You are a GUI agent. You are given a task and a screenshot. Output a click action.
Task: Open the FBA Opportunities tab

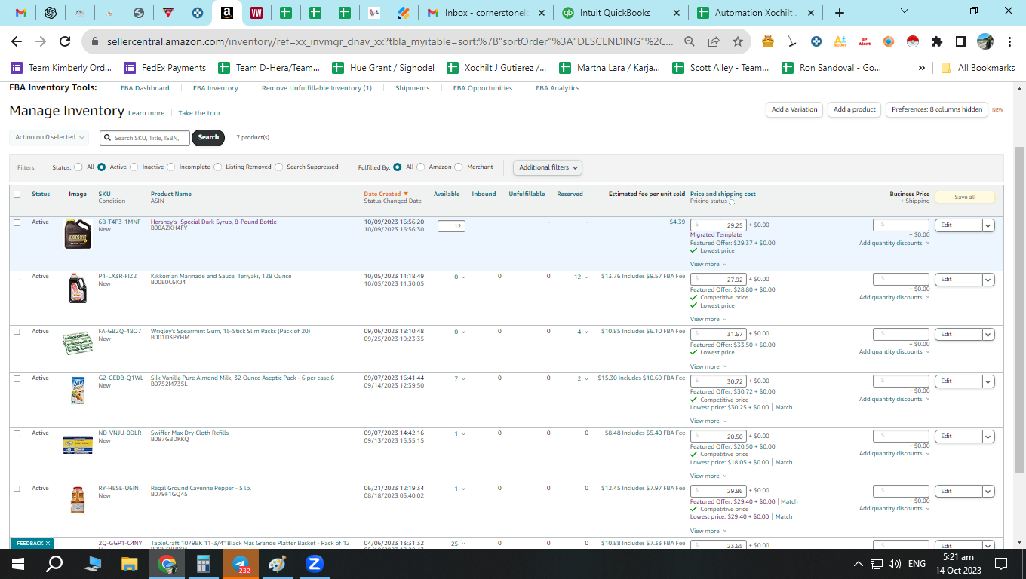pyautogui.click(x=483, y=88)
